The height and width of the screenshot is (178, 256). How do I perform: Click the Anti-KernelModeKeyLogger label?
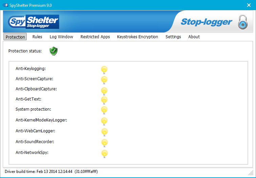point(41,120)
